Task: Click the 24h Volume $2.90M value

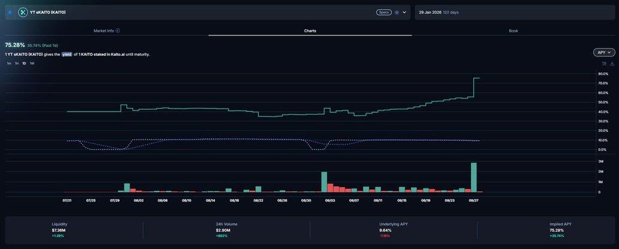Action: pyautogui.click(x=224, y=230)
